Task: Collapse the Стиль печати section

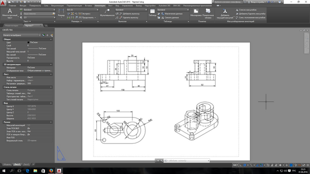Action: click(x=51, y=87)
